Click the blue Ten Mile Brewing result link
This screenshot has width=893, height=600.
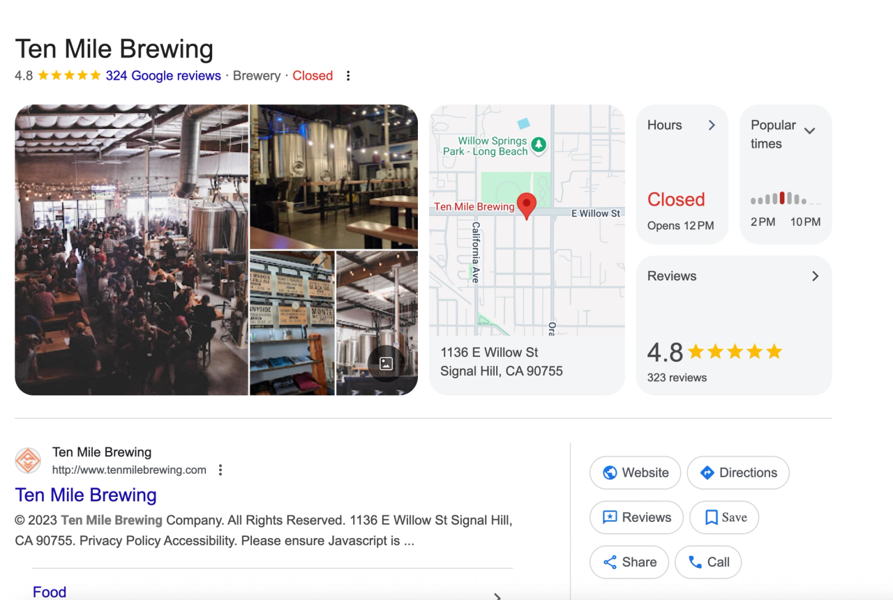[85, 495]
